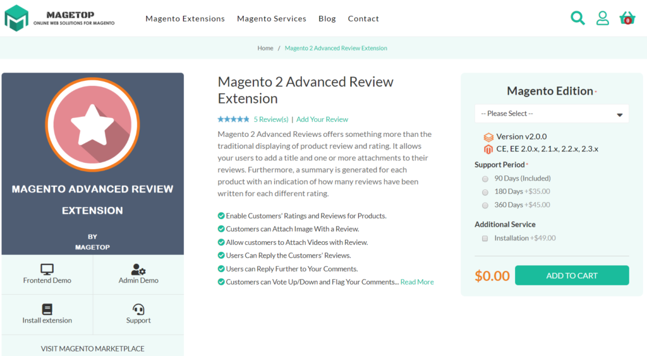Select the 90 Days support period

[485, 179]
